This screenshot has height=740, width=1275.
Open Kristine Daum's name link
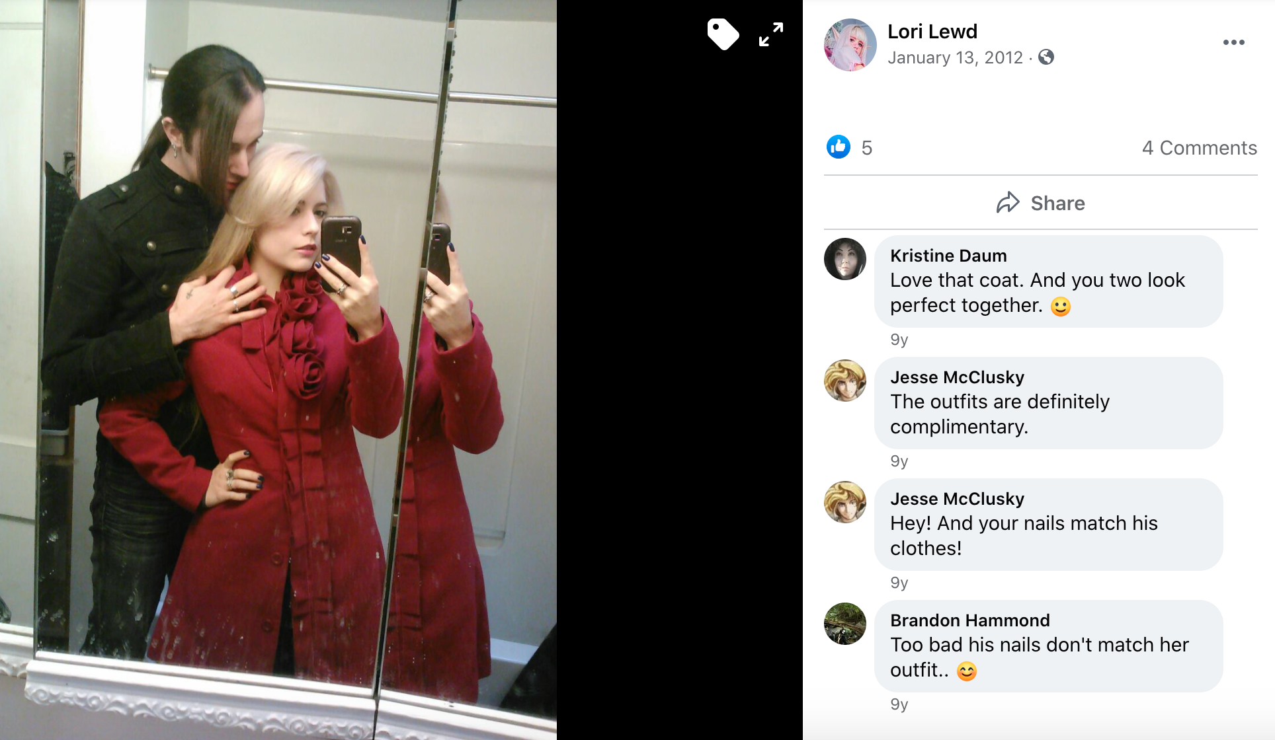coord(948,256)
